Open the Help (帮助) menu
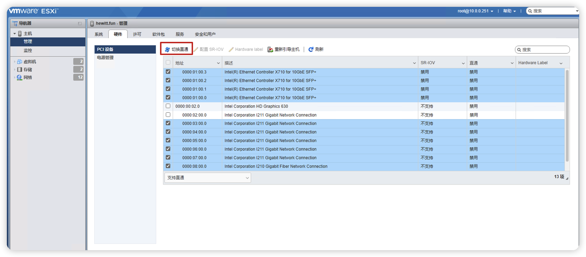Viewport: 586px width, 257px height. (509, 11)
